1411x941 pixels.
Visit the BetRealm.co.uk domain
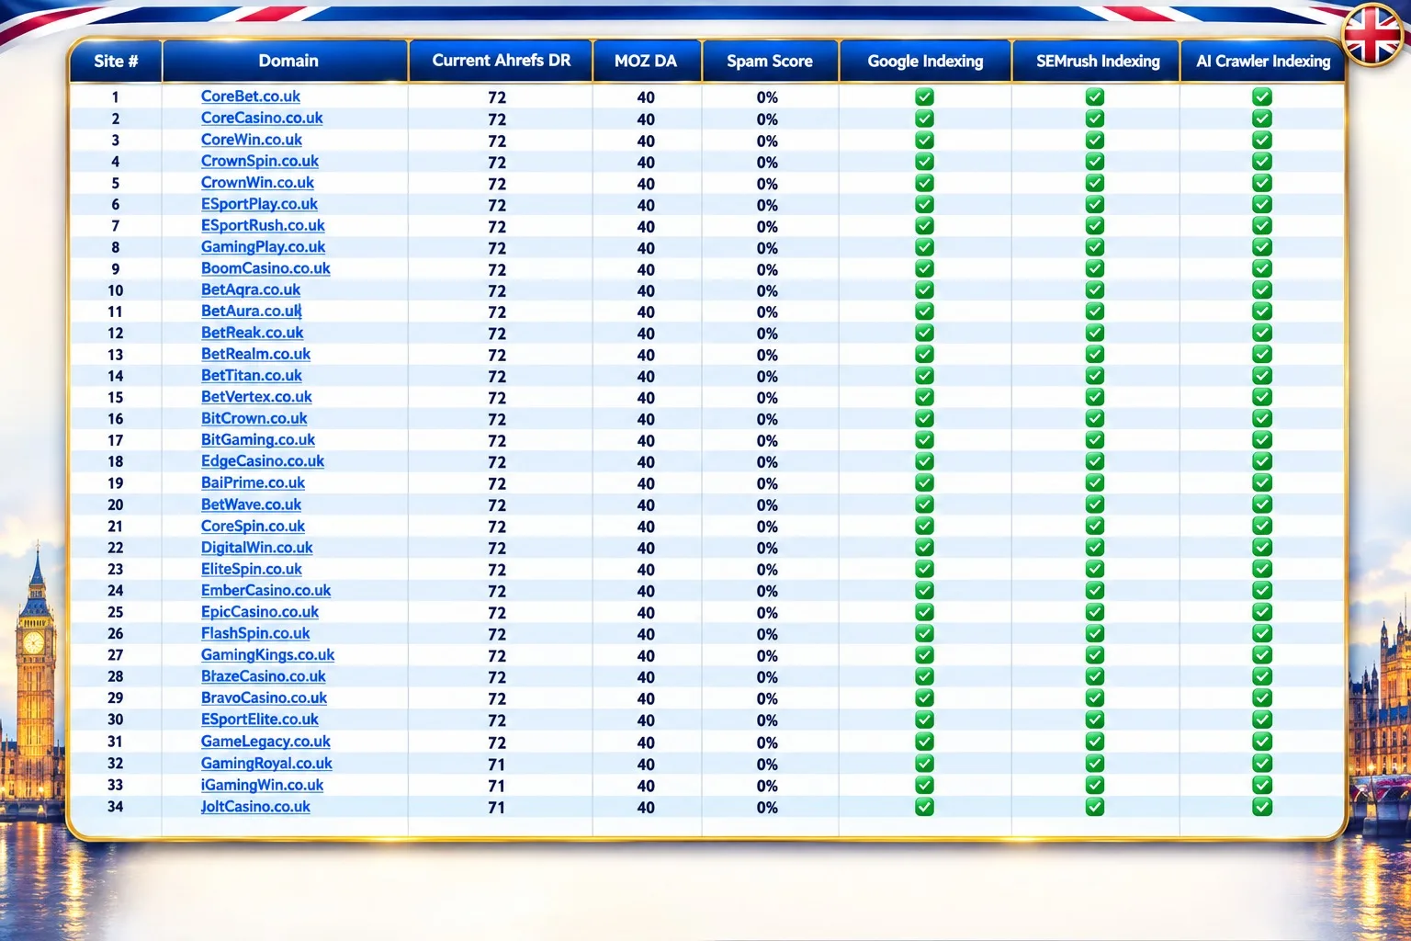tap(255, 354)
